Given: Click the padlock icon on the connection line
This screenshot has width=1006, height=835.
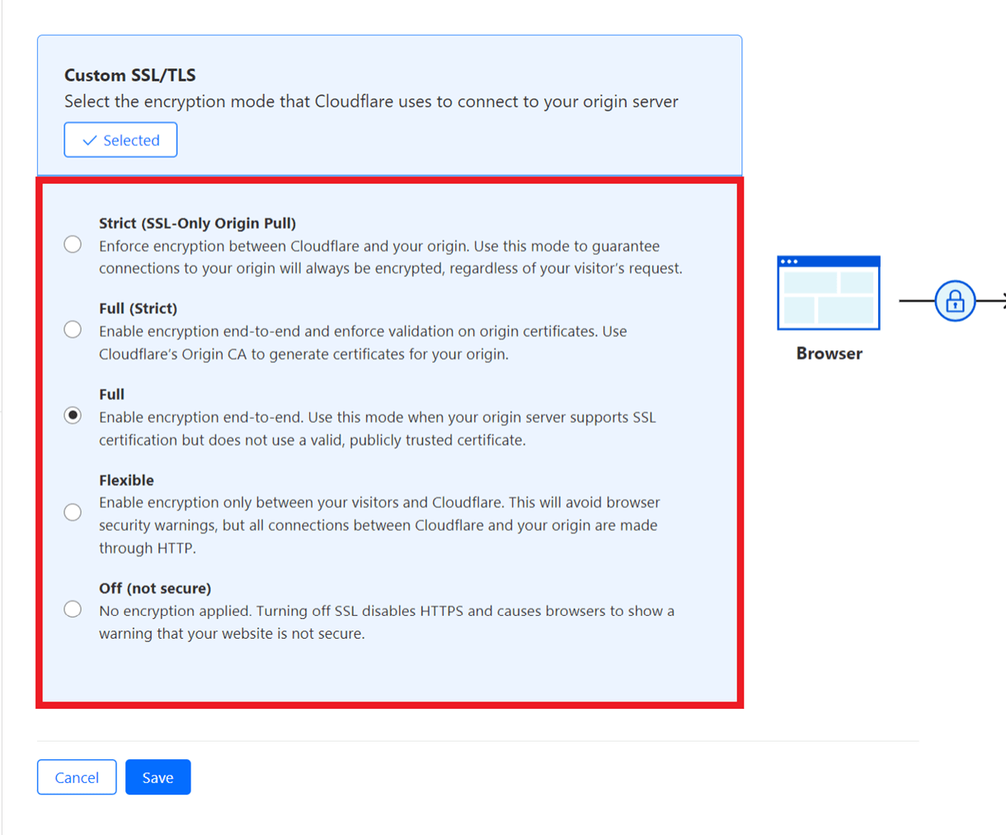Looking at the screenshot, I should click(955, 301).
